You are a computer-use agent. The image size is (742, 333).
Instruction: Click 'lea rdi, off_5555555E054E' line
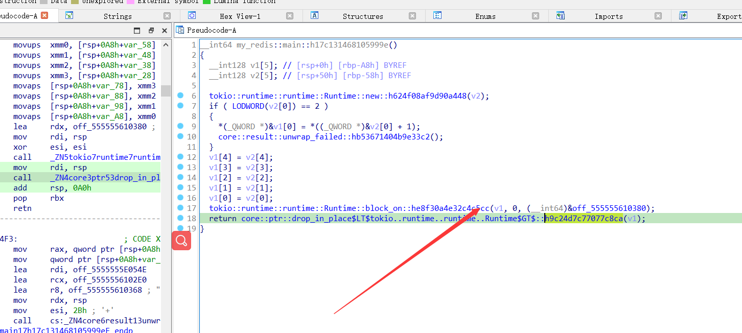click(80, 269)
